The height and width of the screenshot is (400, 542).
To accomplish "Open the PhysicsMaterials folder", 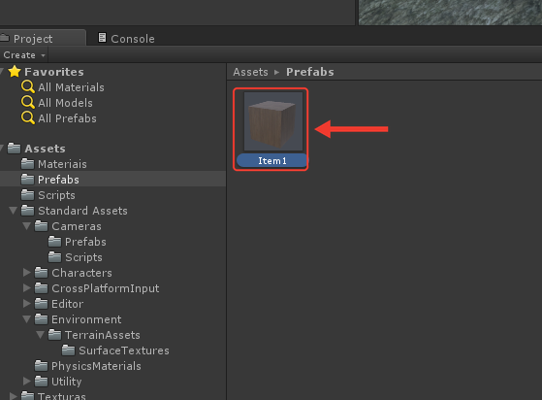I will [96, 366].
